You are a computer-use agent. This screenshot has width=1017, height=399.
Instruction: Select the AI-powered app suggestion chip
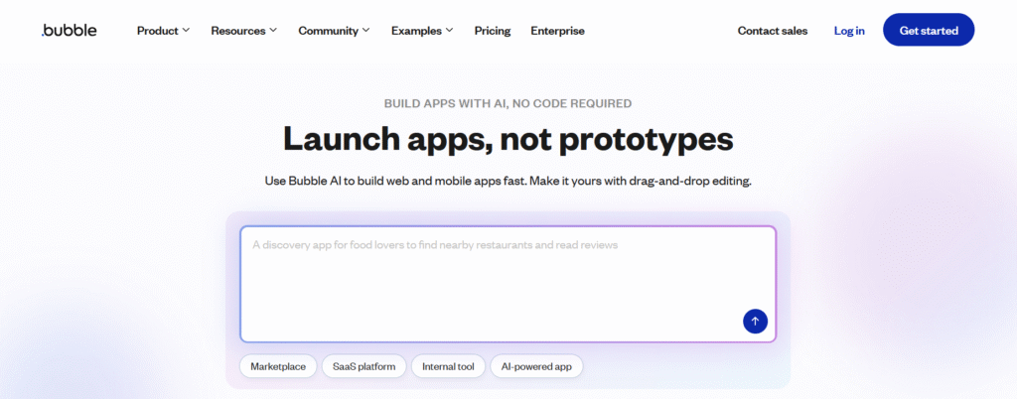(x=537, y=367)
